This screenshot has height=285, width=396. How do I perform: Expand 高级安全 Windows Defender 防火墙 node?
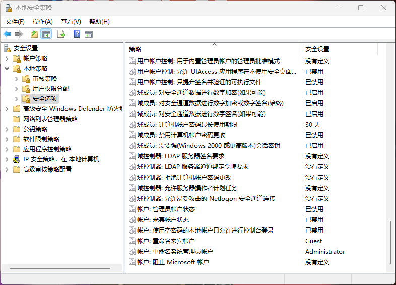point(7,109)
